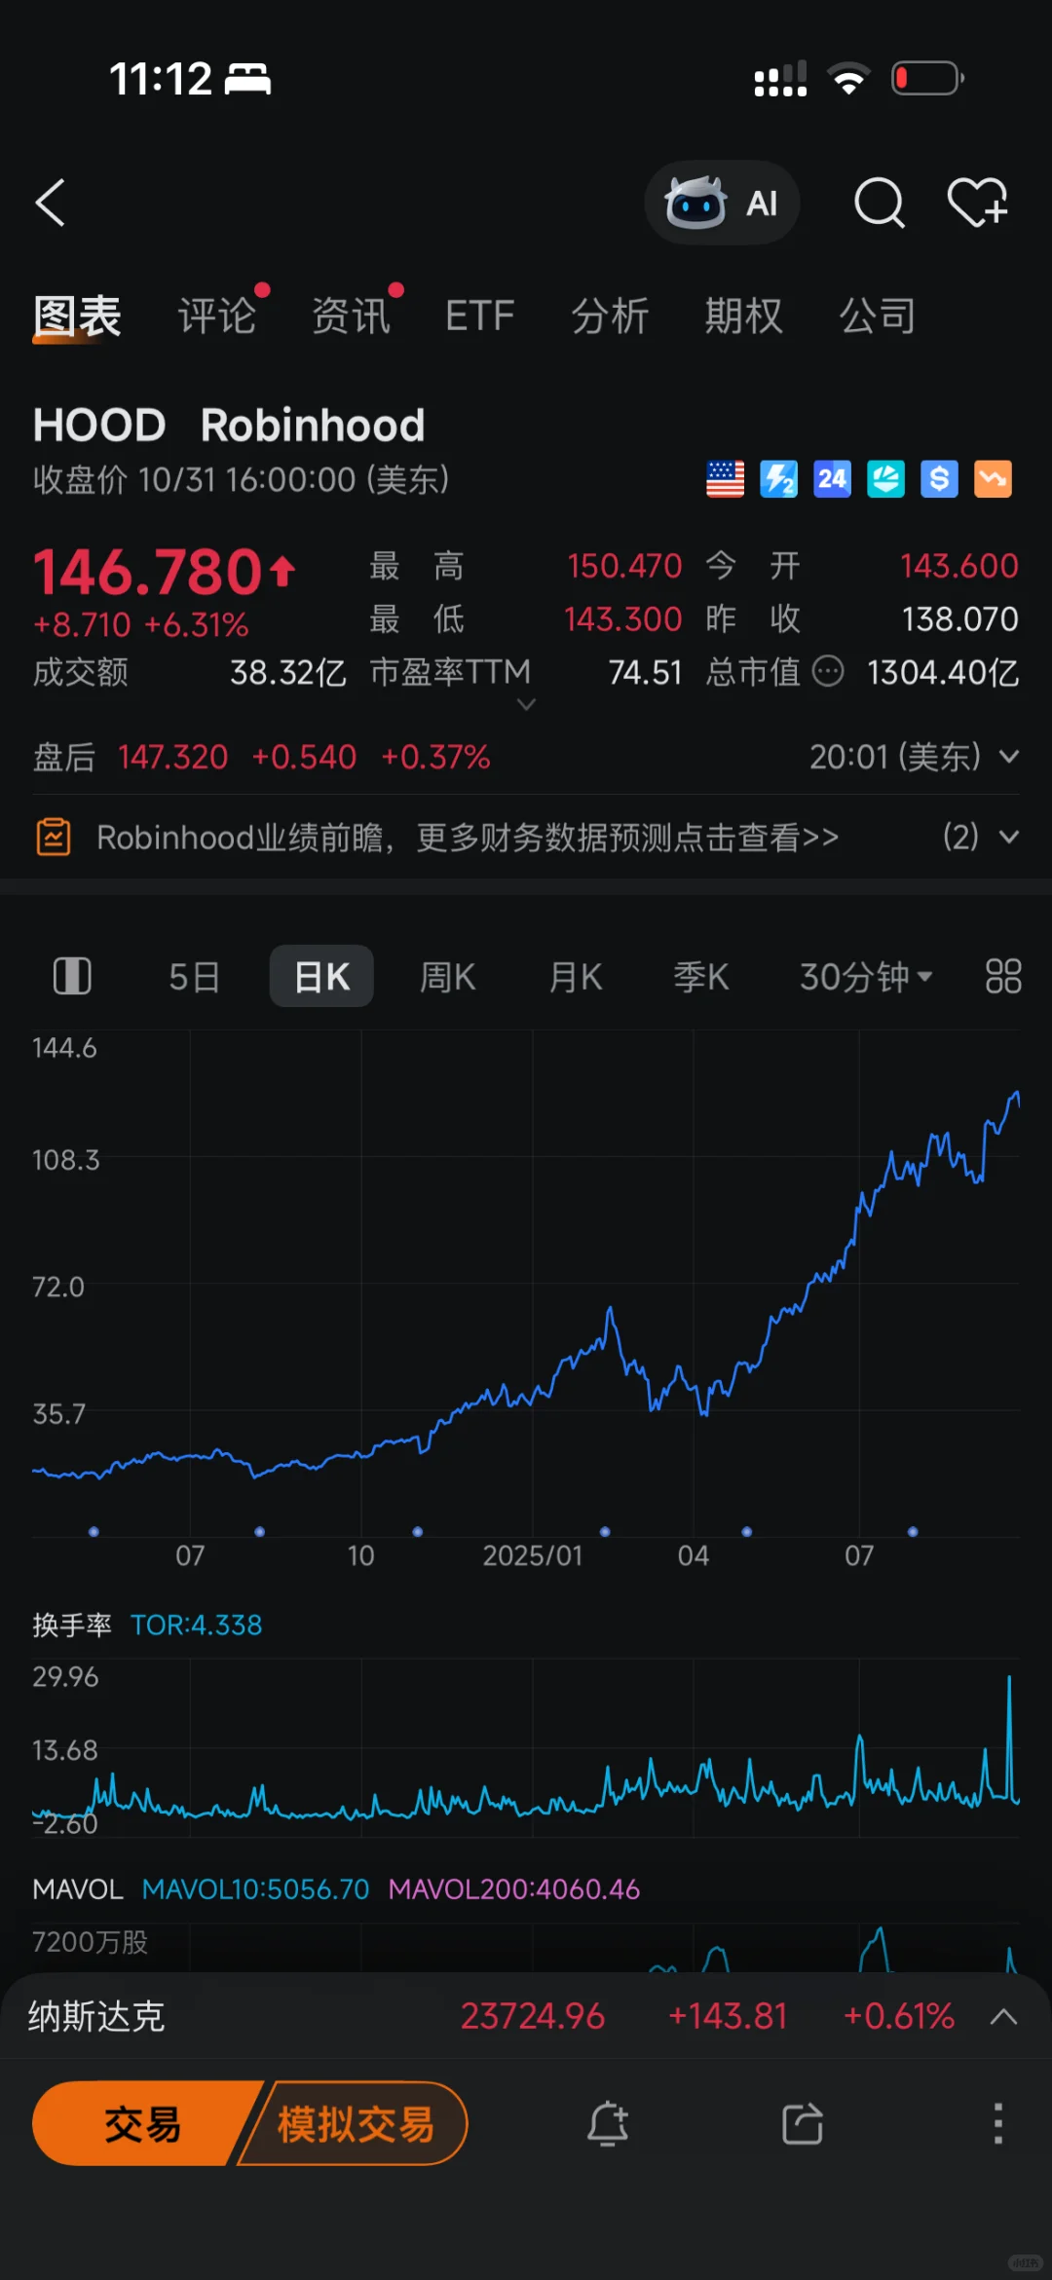Tap the 昨收 138.070 value
The width and height of the screenshot is (1052, 2280).
coord(959,618)
